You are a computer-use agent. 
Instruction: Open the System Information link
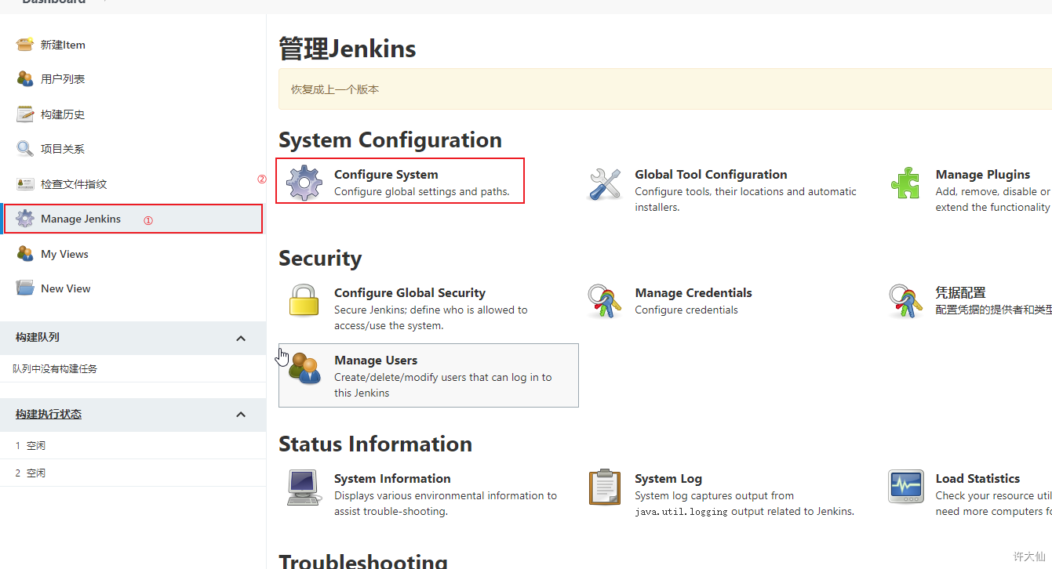[x=392, y=478]
